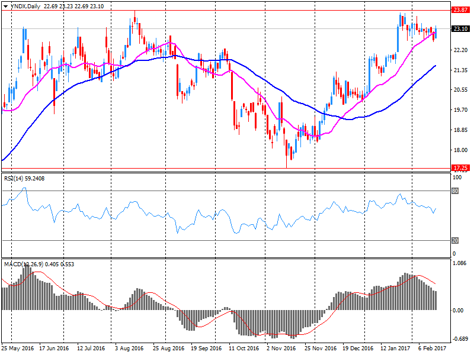This screenshot has height=355, width=474.
Task: Select the 18.00 price scale label
Action: click(x=460, y=150)
